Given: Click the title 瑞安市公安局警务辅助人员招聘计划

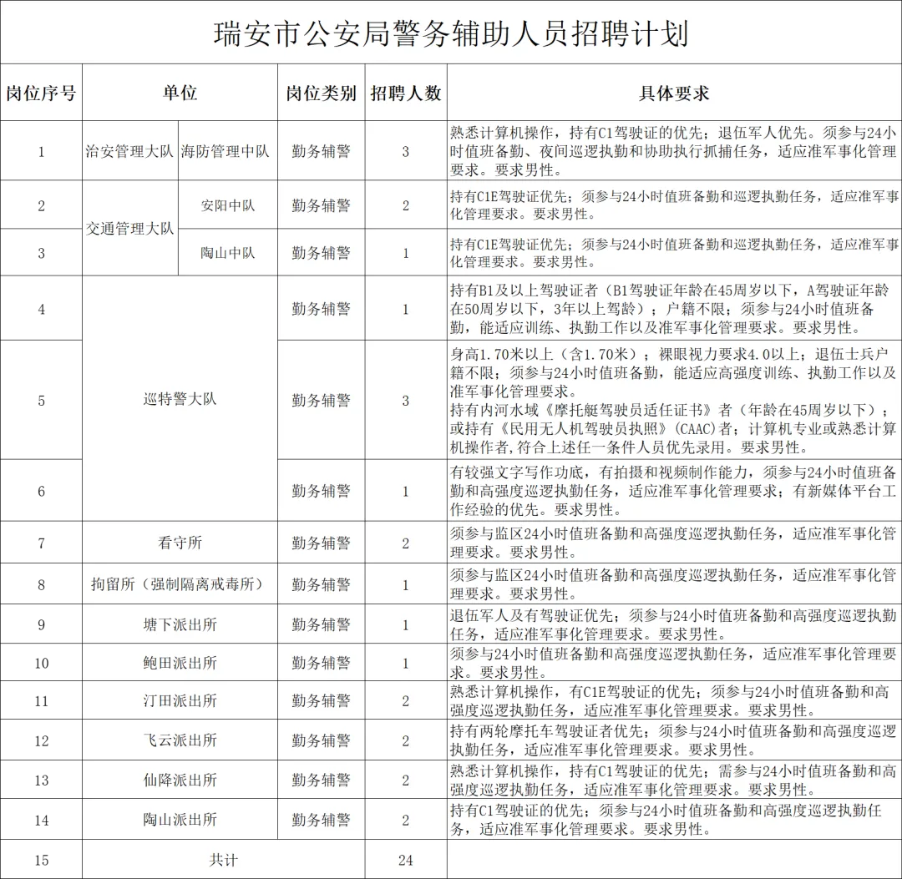Looking at the screenshot, I should coord(451,34).
